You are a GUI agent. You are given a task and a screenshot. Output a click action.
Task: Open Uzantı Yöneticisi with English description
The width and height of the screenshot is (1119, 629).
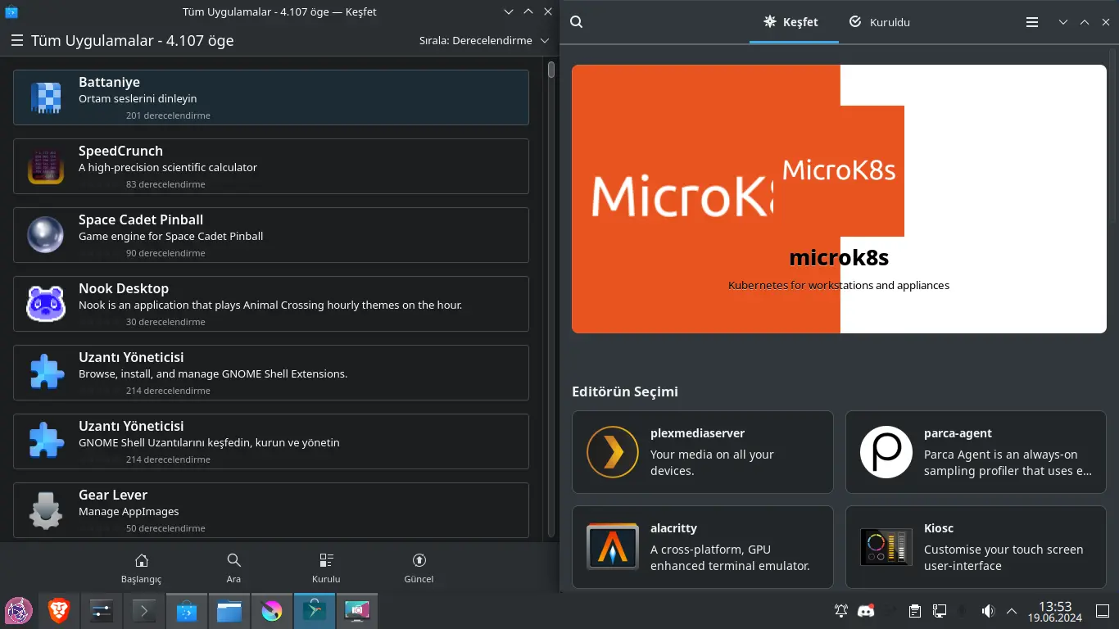coord(271,373)
